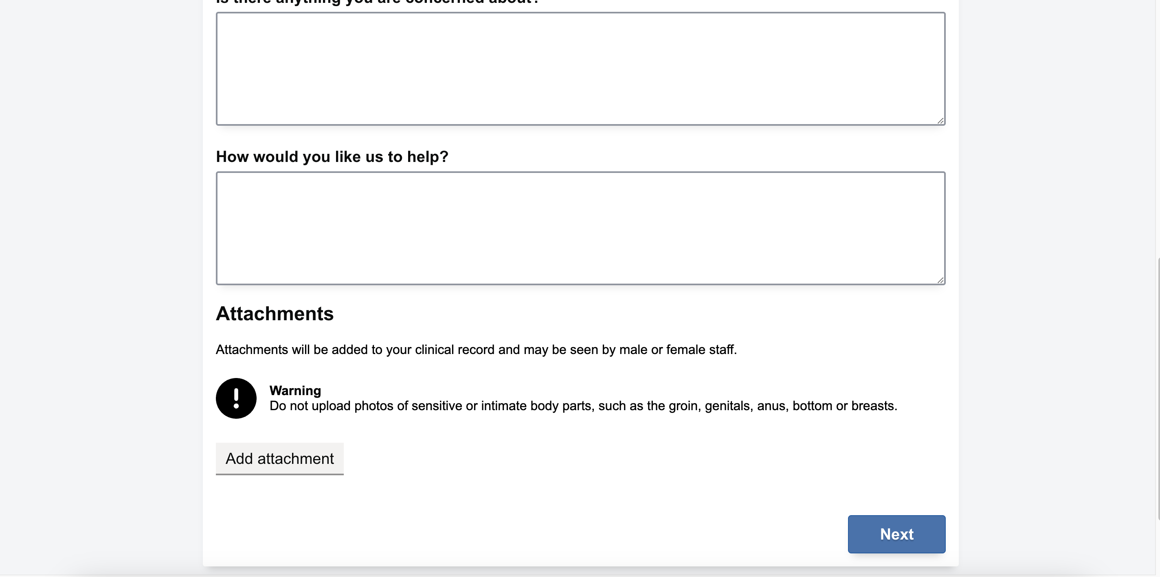Click the 'Do not upload photos' warning message
The image size is (1160, 577).
click(583, 406)
